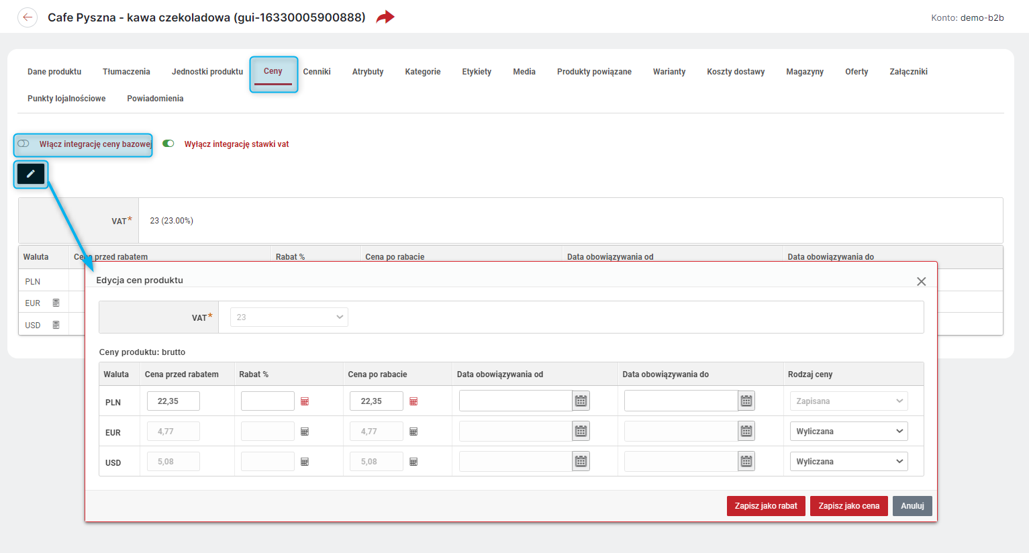This screenshot has height=553, width=1029.
Task: Go back using the arrow button
Action: pyautogui.click(x=28, y=17)
